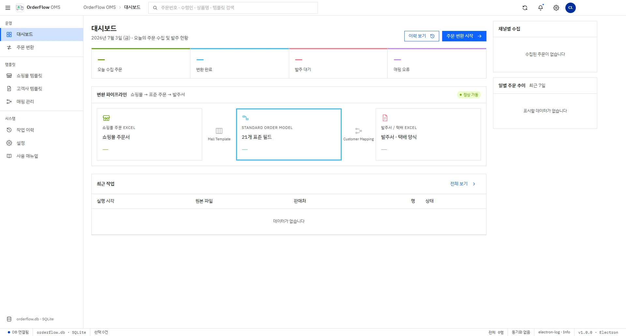Screen dimensions: 626x336
Task: Click 전체 0행 in status bar
Action: pos(496,332)
